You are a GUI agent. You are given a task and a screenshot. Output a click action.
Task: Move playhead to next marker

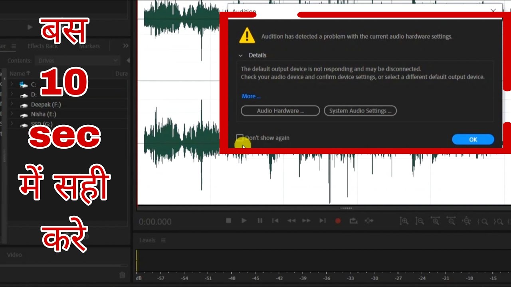pyautogui.click(x=323, y=220)
